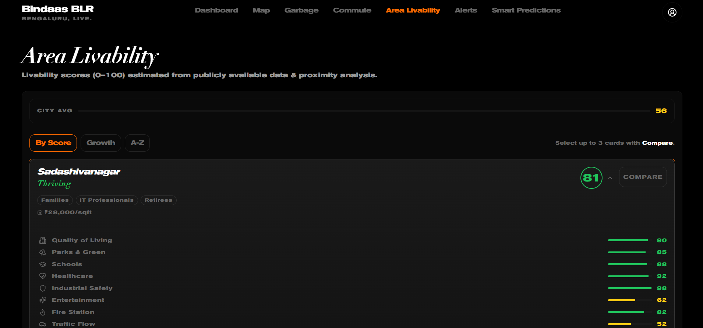
Task: Click the Healthcare score bar
Action: [630, 276]
